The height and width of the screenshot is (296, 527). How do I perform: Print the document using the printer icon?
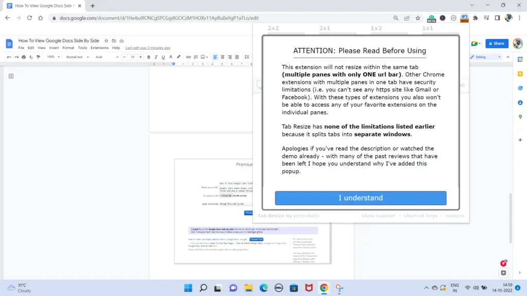[24, 57]
